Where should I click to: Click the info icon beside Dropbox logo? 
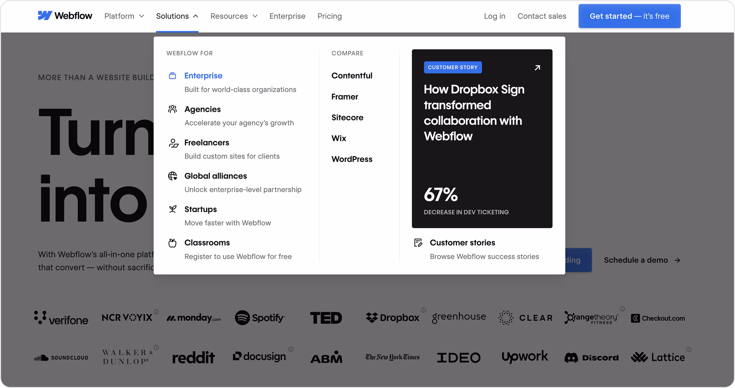point(423,310)
